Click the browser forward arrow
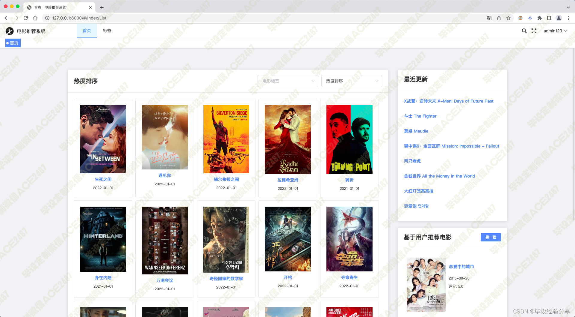 pos(16,18)
